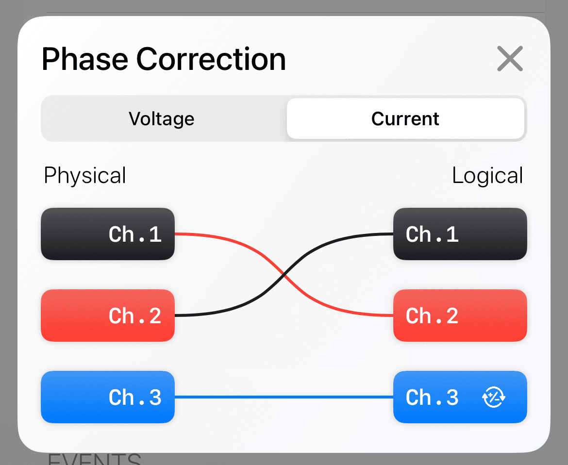Select the black Physical Ch.1 block
568x465 pixels.
pyautogui.click(x=108, y=234)
